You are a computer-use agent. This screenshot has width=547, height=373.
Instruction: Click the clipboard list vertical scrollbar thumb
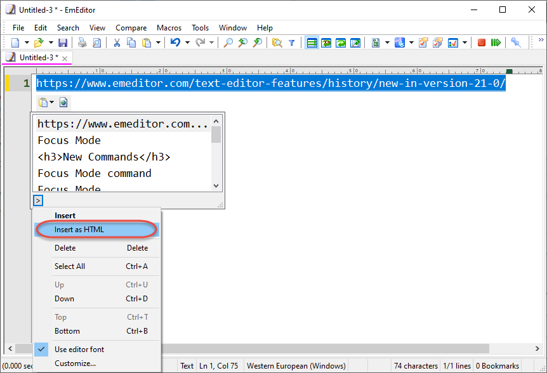(216, 134)
